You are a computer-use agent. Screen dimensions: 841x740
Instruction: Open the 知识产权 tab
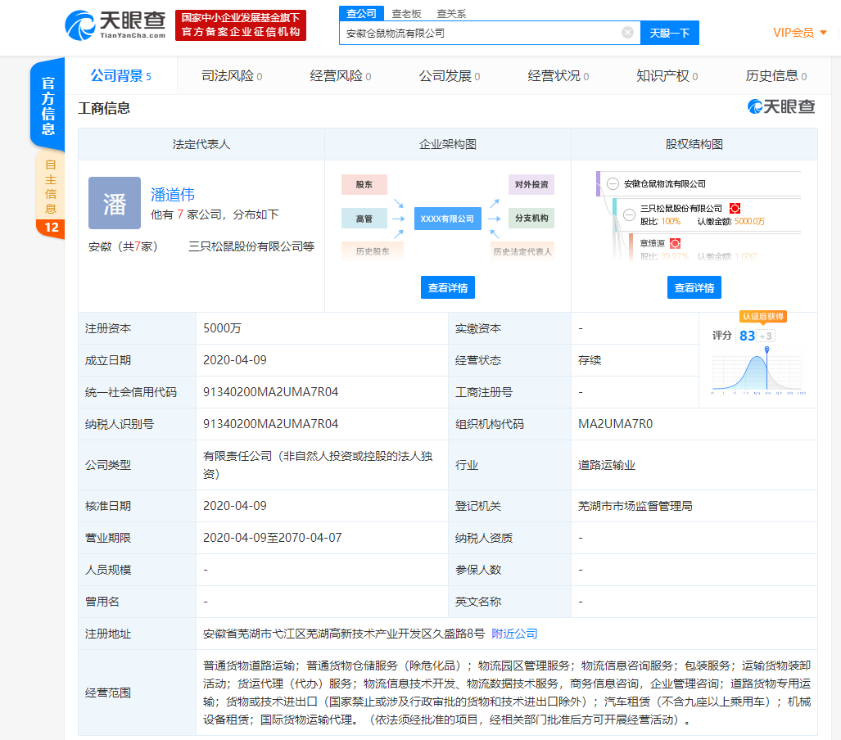point(667,76)
